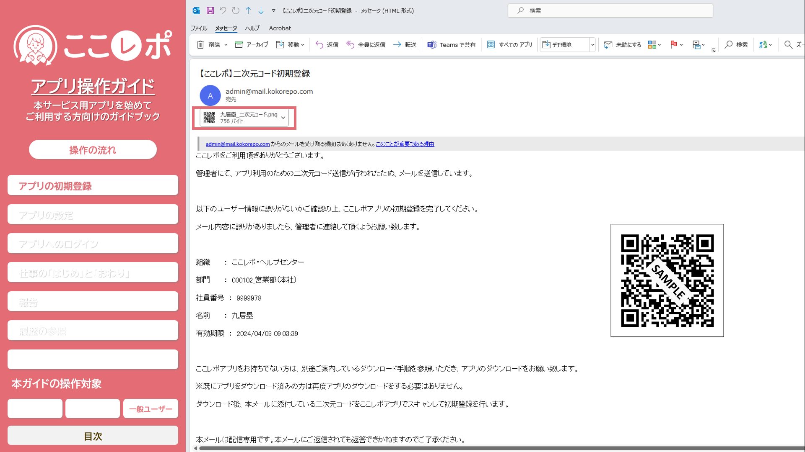The image size is (805, 452).
Task: Click the 操作の流れ button in guide
Action: (x=93, y=150)
